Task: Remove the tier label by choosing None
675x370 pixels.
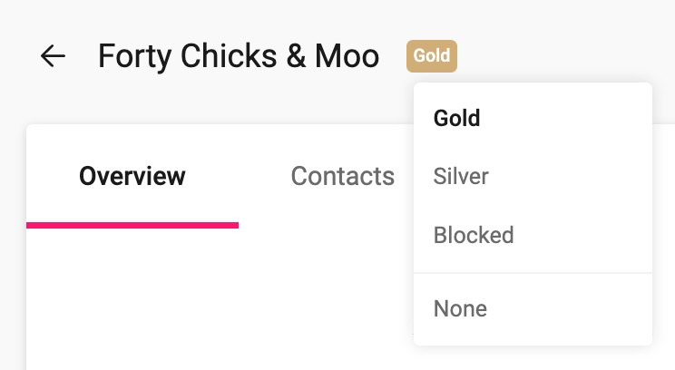Action: coord(460,308)
